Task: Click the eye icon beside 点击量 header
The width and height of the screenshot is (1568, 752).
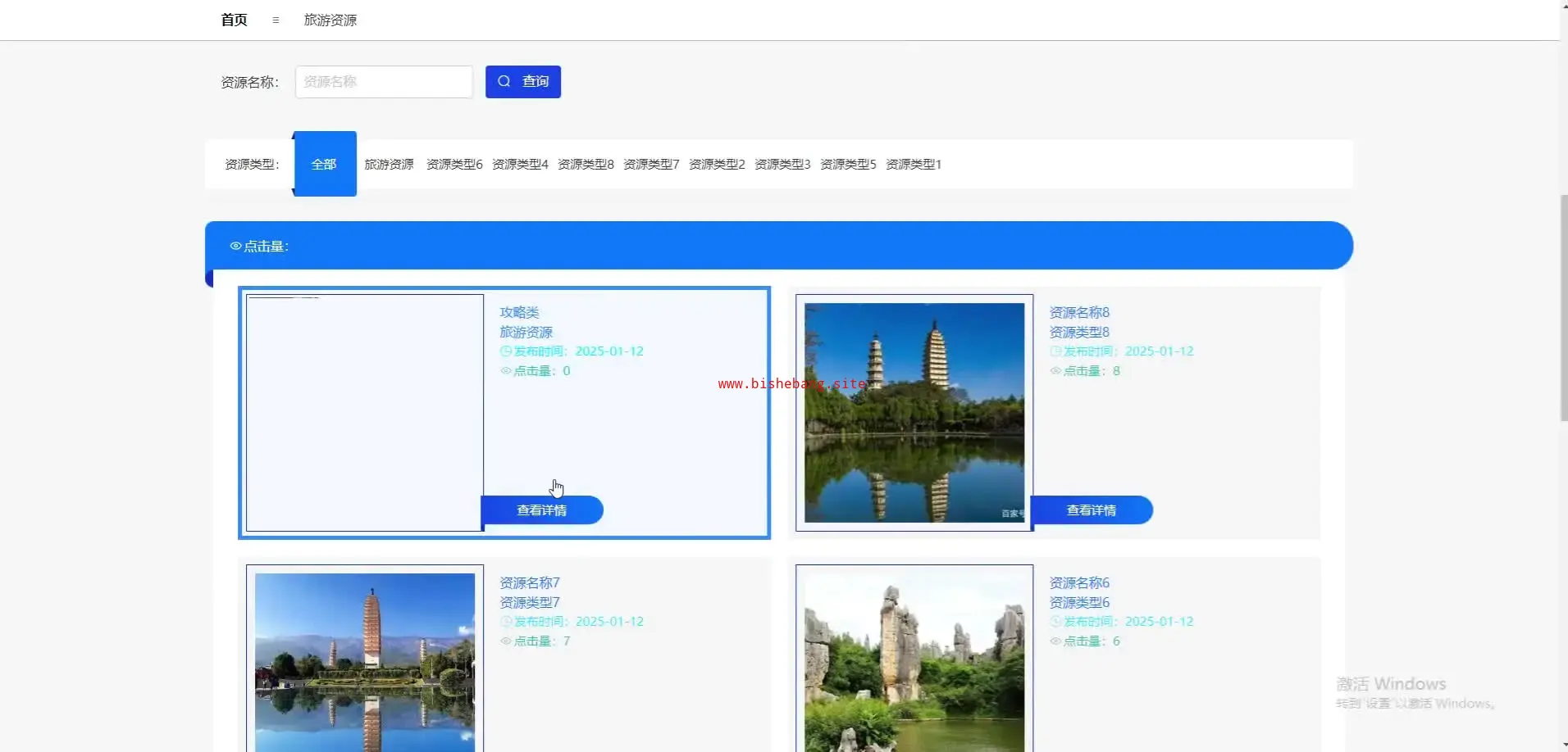Action: click(235, 246)
